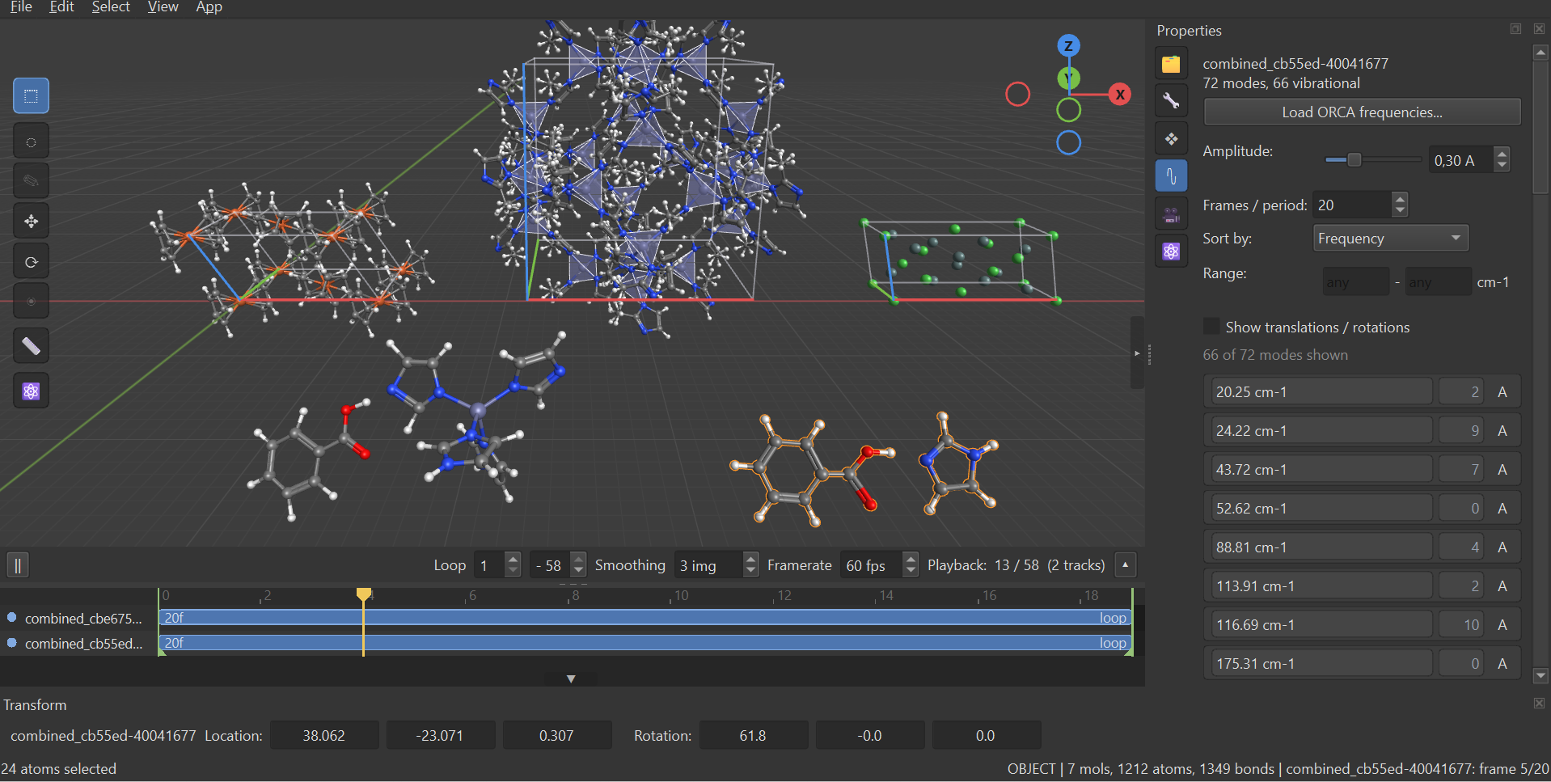Select the move tool
Screen dimensions: 1551x782
coord(31,222)
